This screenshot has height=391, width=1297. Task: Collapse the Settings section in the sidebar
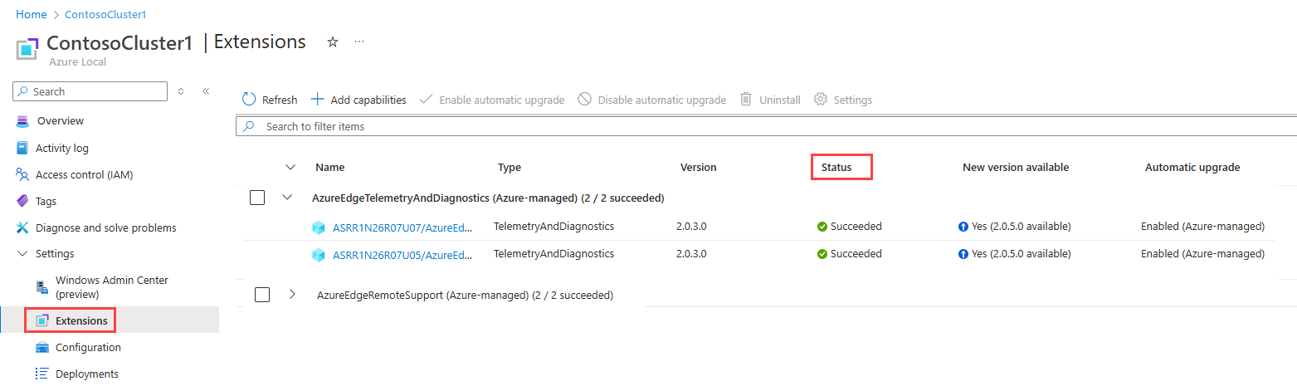pyautogui.click(x=22, y=254)
